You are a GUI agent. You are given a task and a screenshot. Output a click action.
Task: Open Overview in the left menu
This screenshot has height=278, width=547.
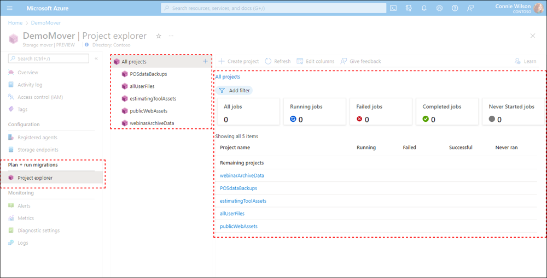28,73
